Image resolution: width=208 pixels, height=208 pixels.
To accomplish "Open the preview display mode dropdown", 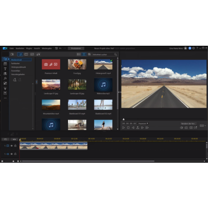I will pyautogui.click(x=203, y=126).
